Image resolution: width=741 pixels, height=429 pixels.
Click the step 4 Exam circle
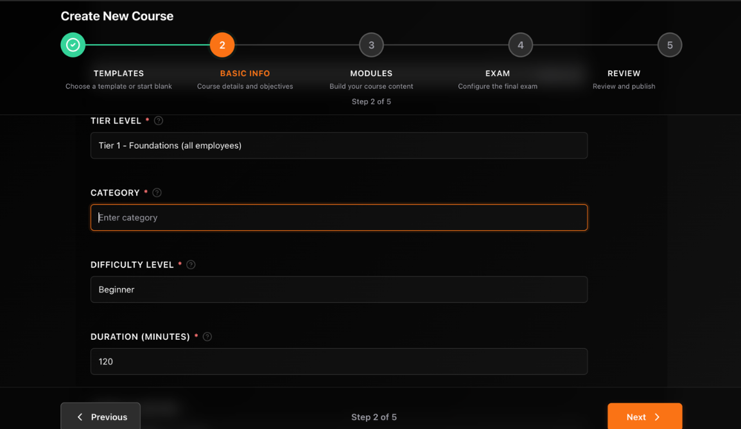point(521,45)
